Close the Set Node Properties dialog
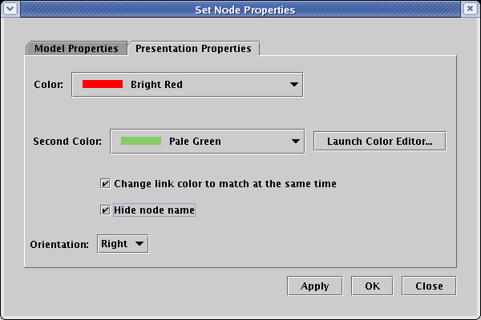Screen dimensions: 481x320 471,10
